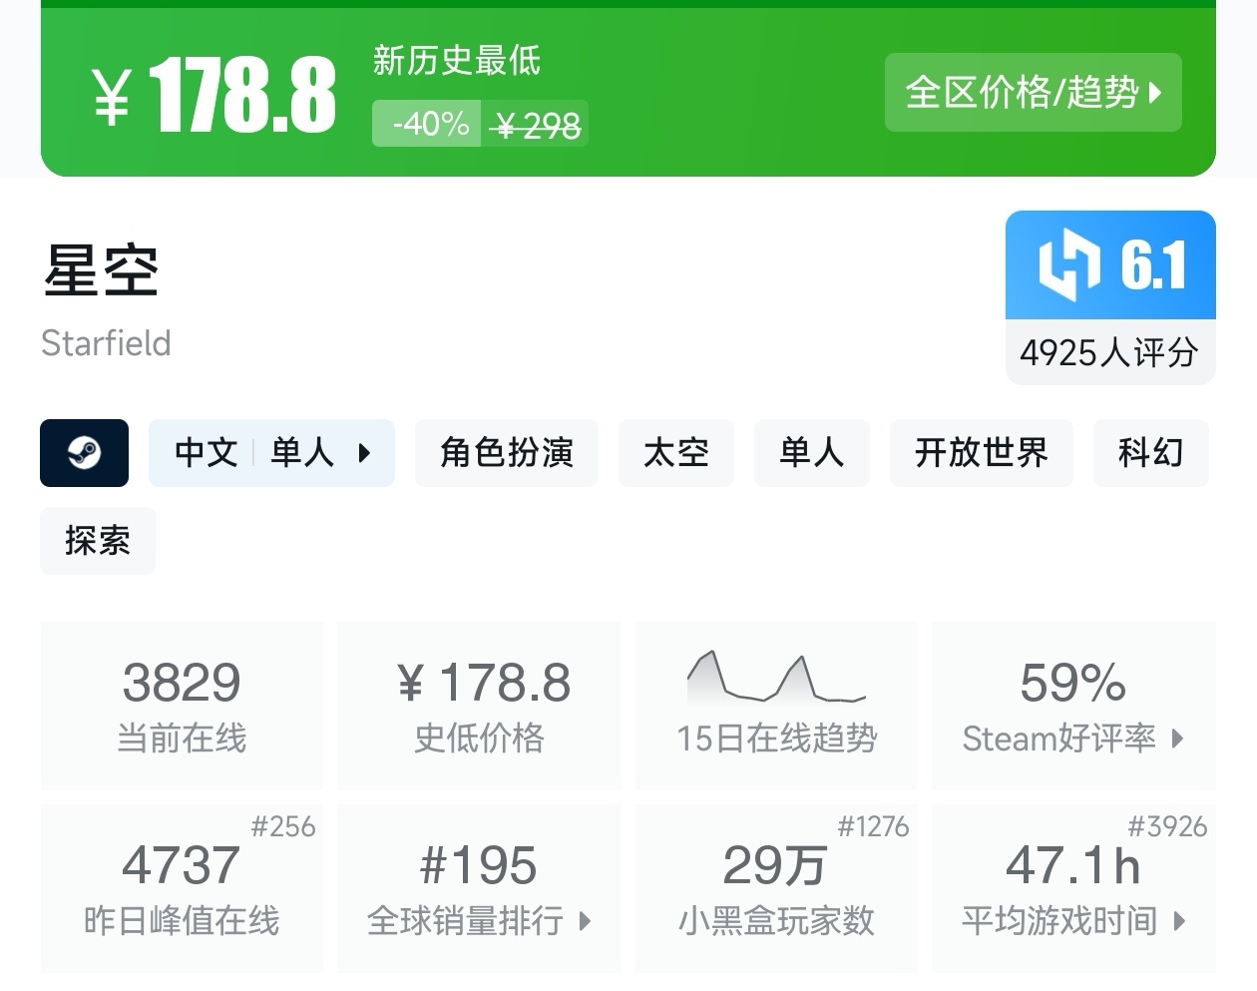Tap the 29万 小黑盒玩家数 stat tile
Image resolution: width=1257 pixels, height=991 pixels.
click(x=776, y=888)
